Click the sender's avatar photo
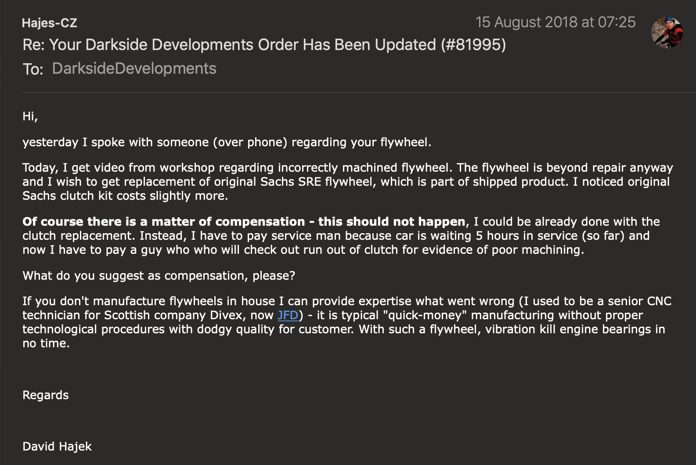The width and height of the screenshot is (696, 465). coord(667,32)
